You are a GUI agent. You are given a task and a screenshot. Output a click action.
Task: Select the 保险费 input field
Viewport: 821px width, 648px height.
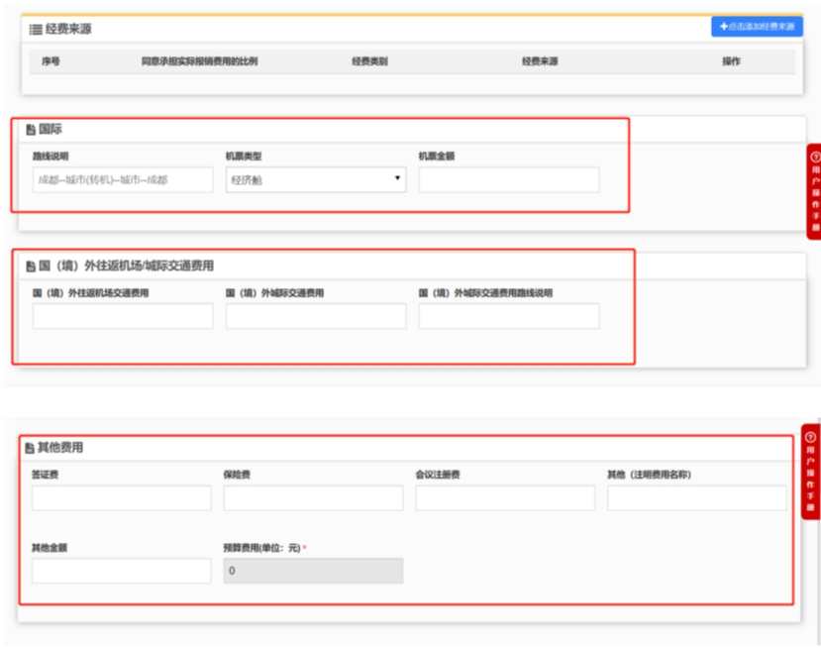point(313,497)
